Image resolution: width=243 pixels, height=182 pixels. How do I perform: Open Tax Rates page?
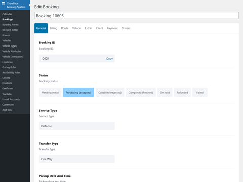click(x=7, y=94)
